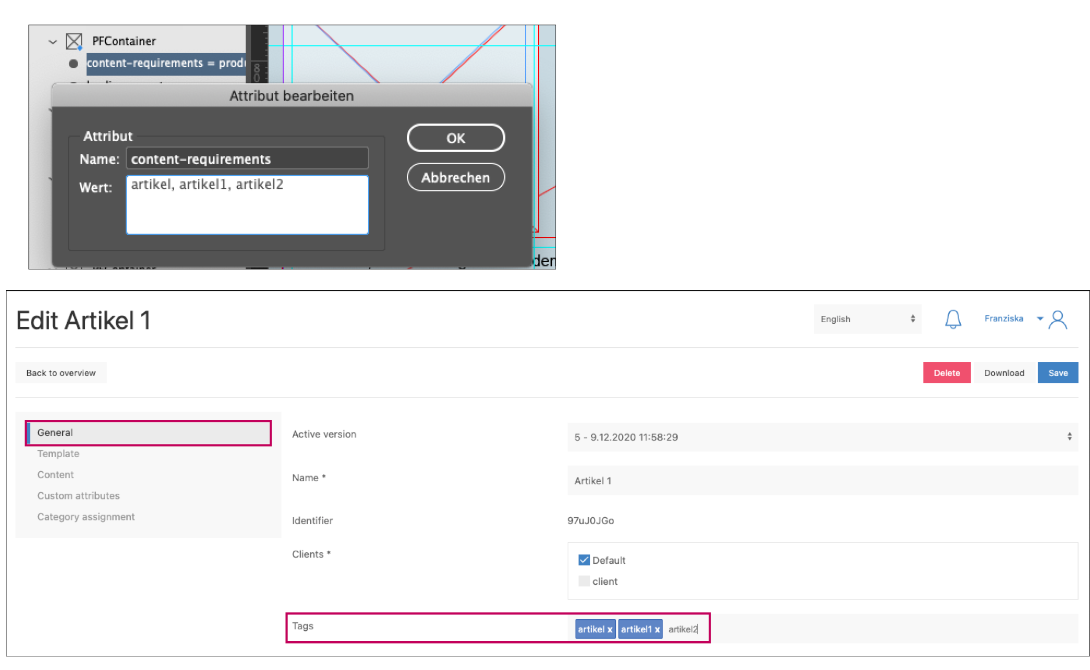1090x670 pixels.
Task: Open the Active version dropdown
Action: pyautogui.click(x=822, y=437)
